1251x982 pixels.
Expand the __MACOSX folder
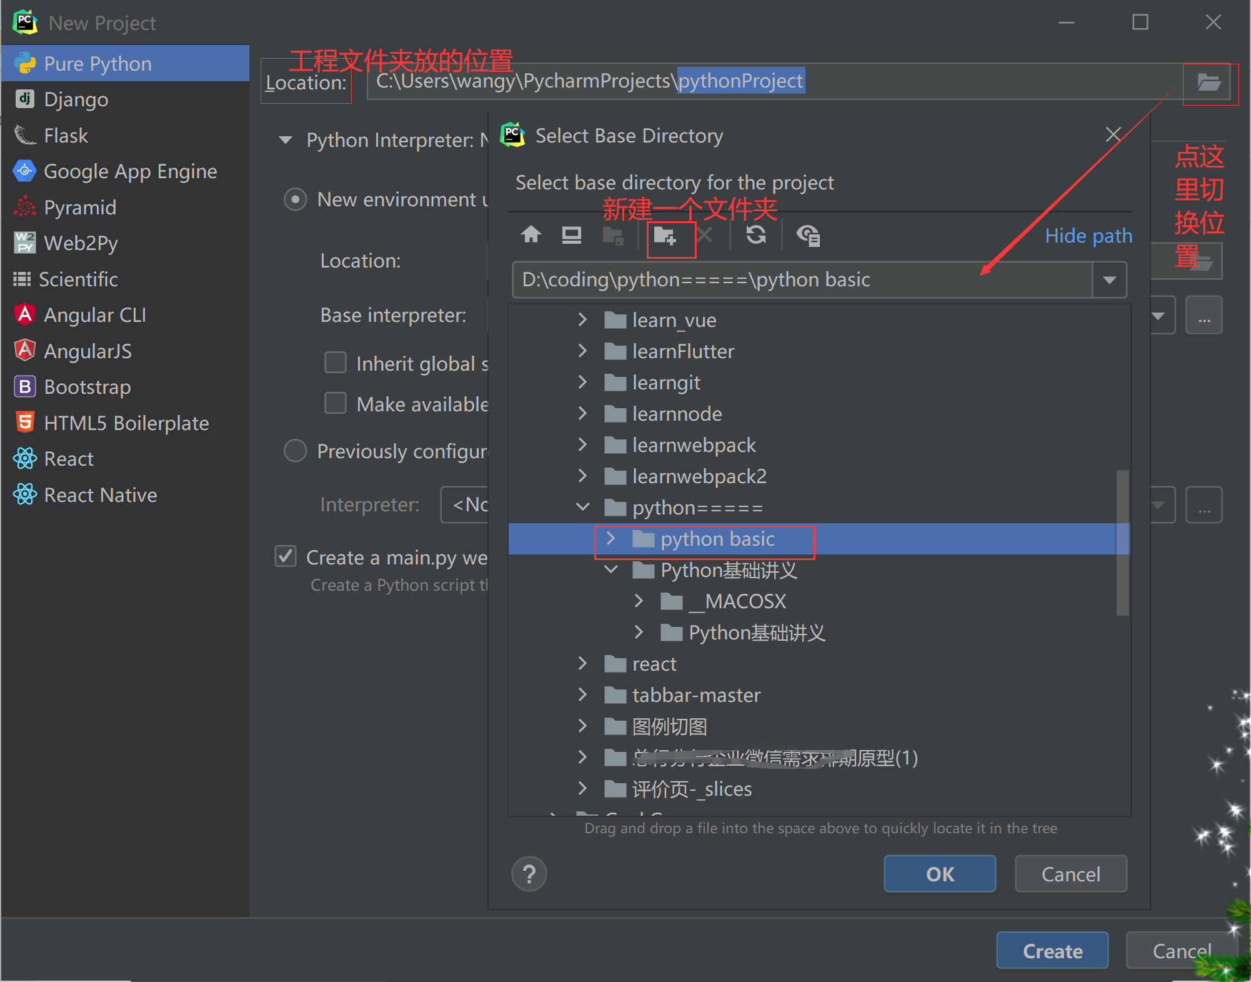click(x=639, y=601)
